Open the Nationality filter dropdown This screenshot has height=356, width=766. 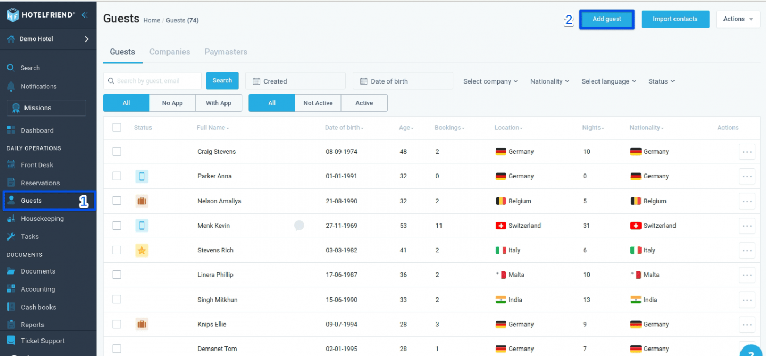pyautogui.click(x=549, y=81)
